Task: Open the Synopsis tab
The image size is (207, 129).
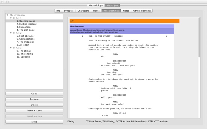Action: click(69, 11)
